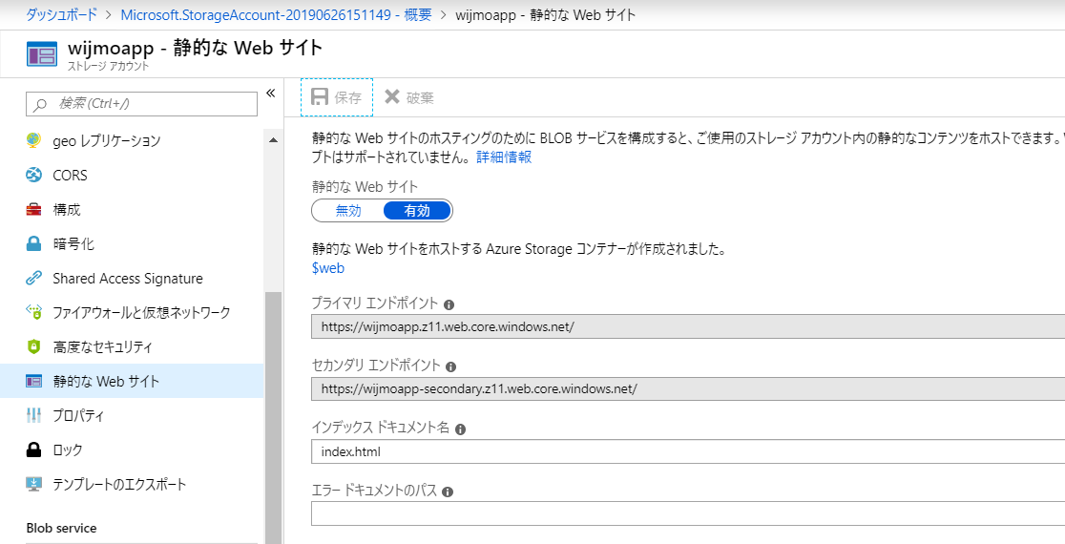This screenshot has height=544, width=1065.
Task: Click the sidebar scrollbar thumb
Action: coord(273,418)
